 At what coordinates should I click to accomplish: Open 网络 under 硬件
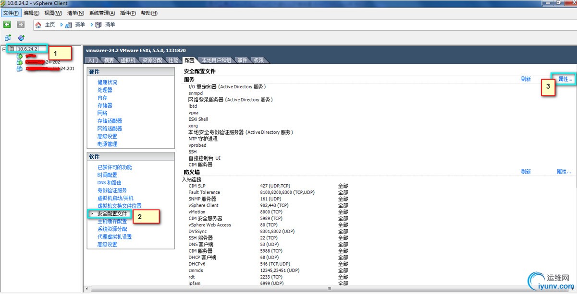[x=102, y=113]
